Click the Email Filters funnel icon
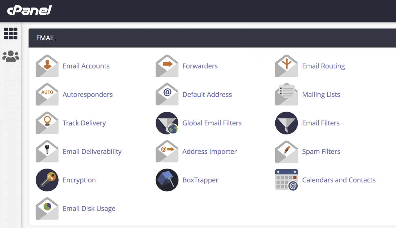Screen dimensions: 396x228 286,123
